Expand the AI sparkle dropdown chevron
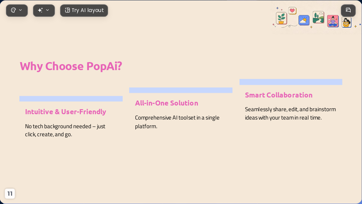The height and width of the screenshot is (204, 362). (47, 10)
